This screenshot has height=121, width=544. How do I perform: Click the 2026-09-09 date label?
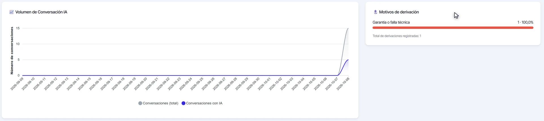(17, 84)
